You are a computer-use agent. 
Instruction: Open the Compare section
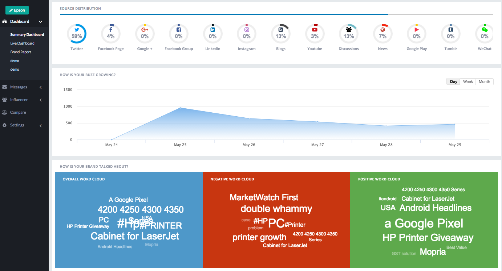(17, 112)
